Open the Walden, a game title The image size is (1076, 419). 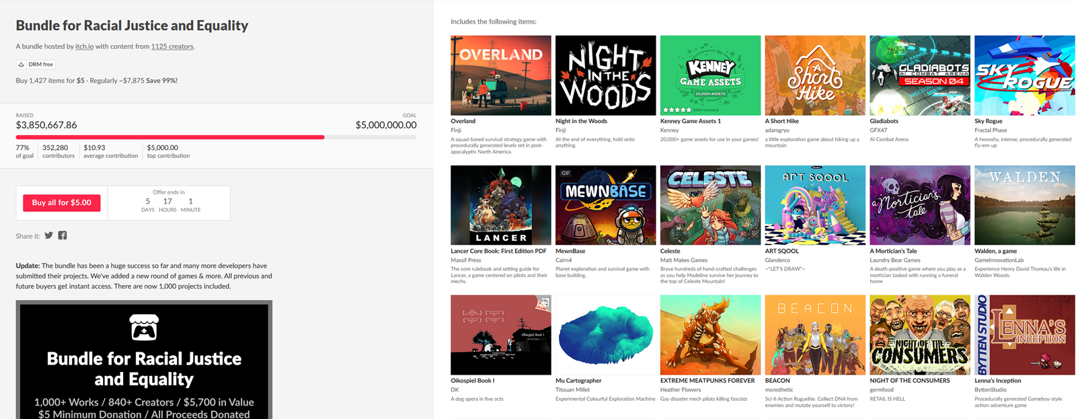pos(995,251)
